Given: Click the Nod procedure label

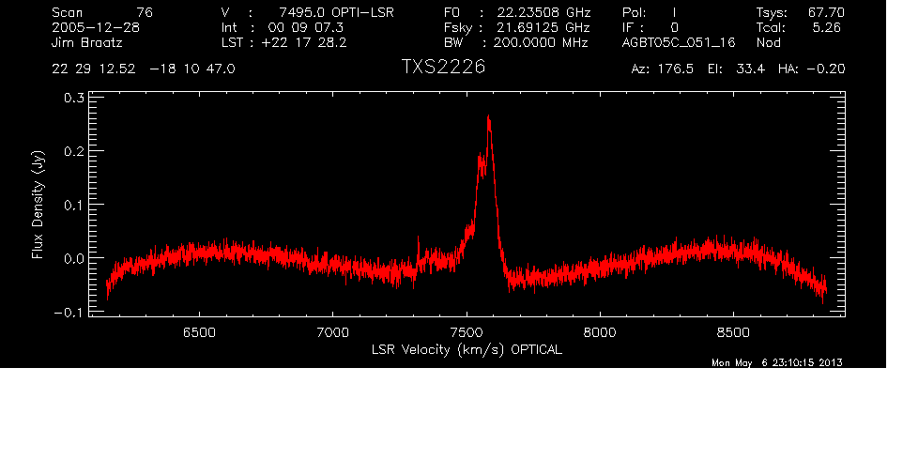Looking at the screenshot, I should point(768,42).
